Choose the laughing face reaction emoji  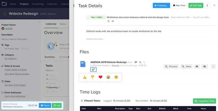(108, 77)
